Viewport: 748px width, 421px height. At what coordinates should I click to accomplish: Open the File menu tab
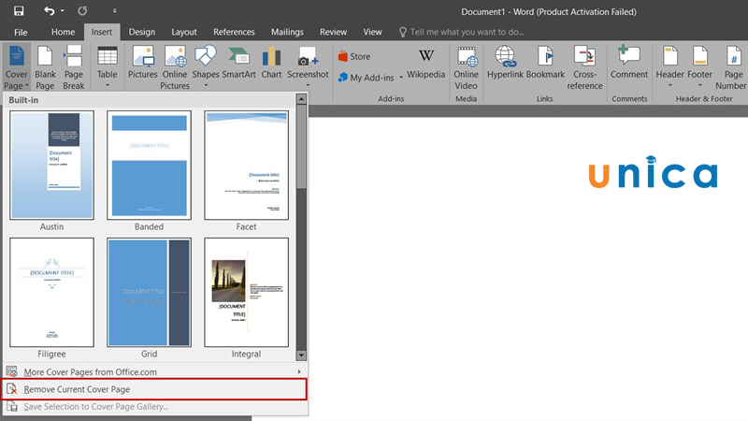pos(21,32)
